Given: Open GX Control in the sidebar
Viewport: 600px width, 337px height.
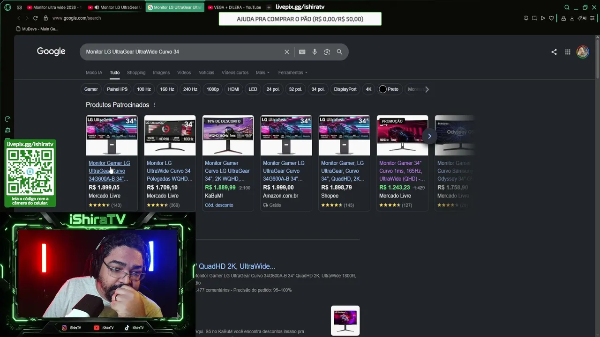Looking at the screenshot, I should 7,119.
